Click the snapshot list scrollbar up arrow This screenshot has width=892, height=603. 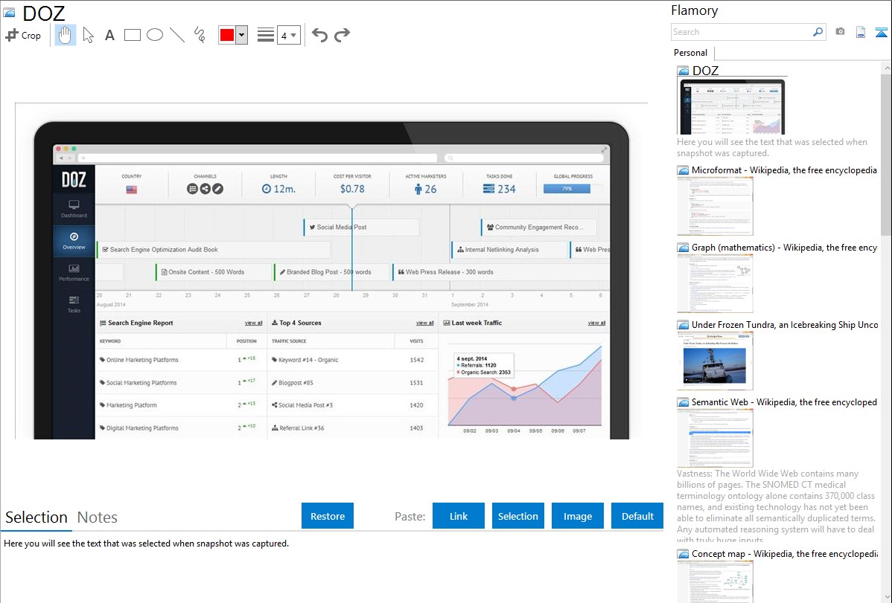[886, 68]
